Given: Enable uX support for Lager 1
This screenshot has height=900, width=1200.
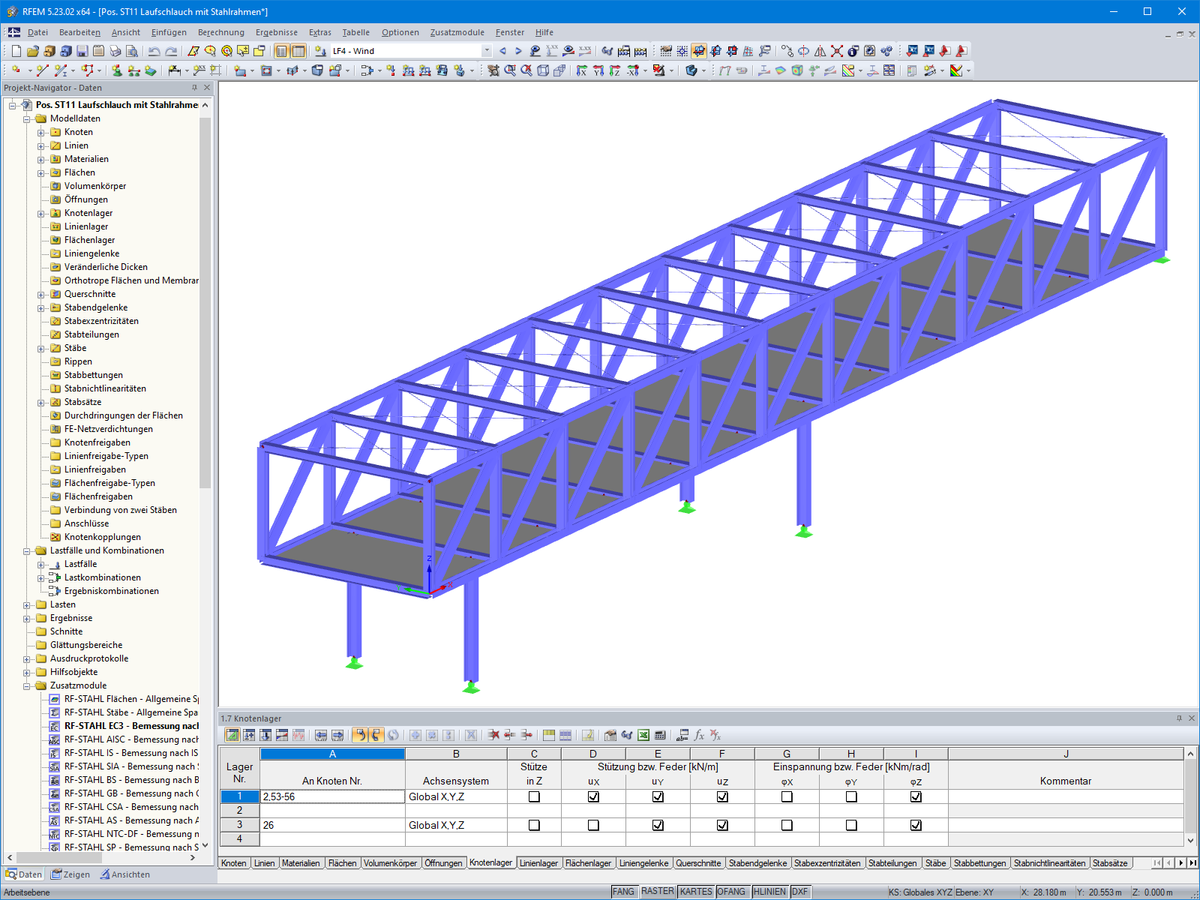Looking at the screenshot, I should click(592, 796).
